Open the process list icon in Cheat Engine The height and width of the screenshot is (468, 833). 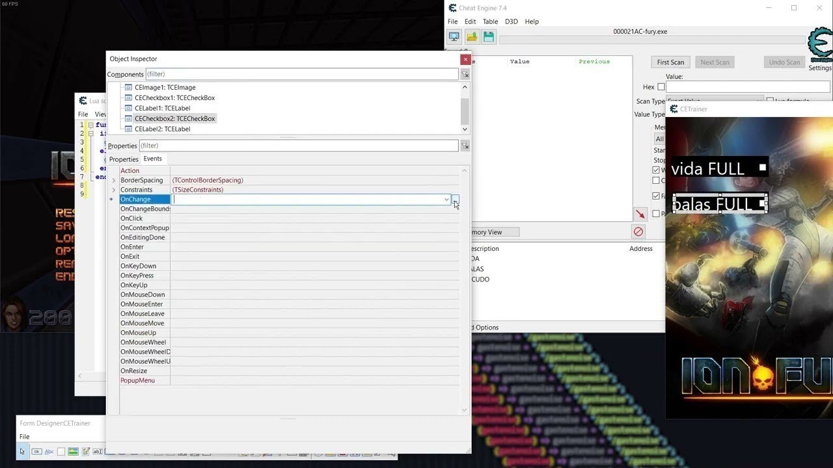point(454,36)
